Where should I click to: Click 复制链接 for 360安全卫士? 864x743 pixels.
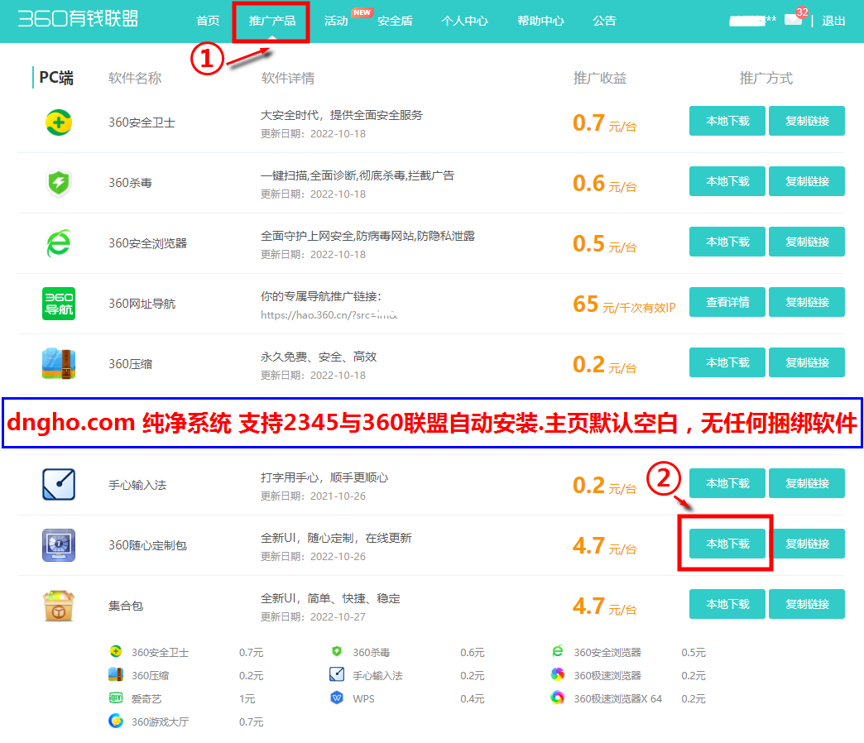(x=807, y=121)
